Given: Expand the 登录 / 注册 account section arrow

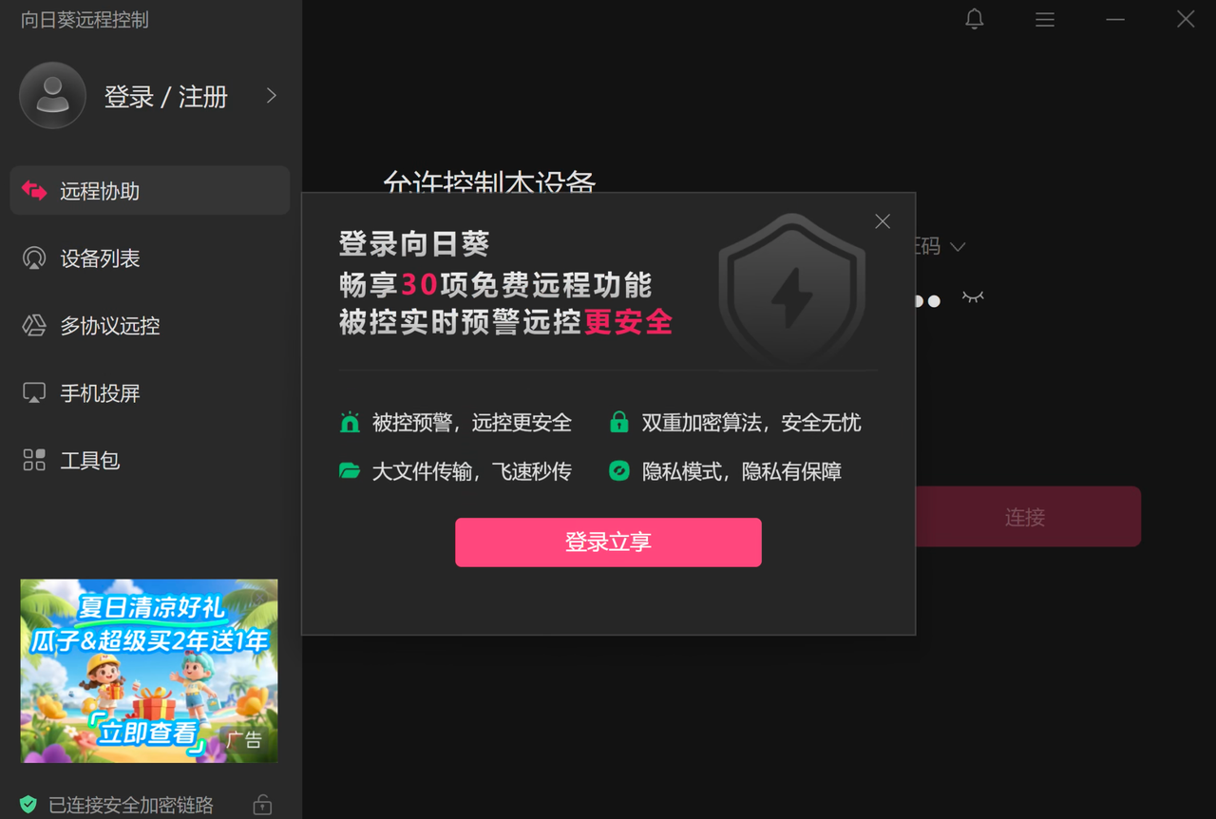Looking at the screenshot, I should click(x=271, y=95).
